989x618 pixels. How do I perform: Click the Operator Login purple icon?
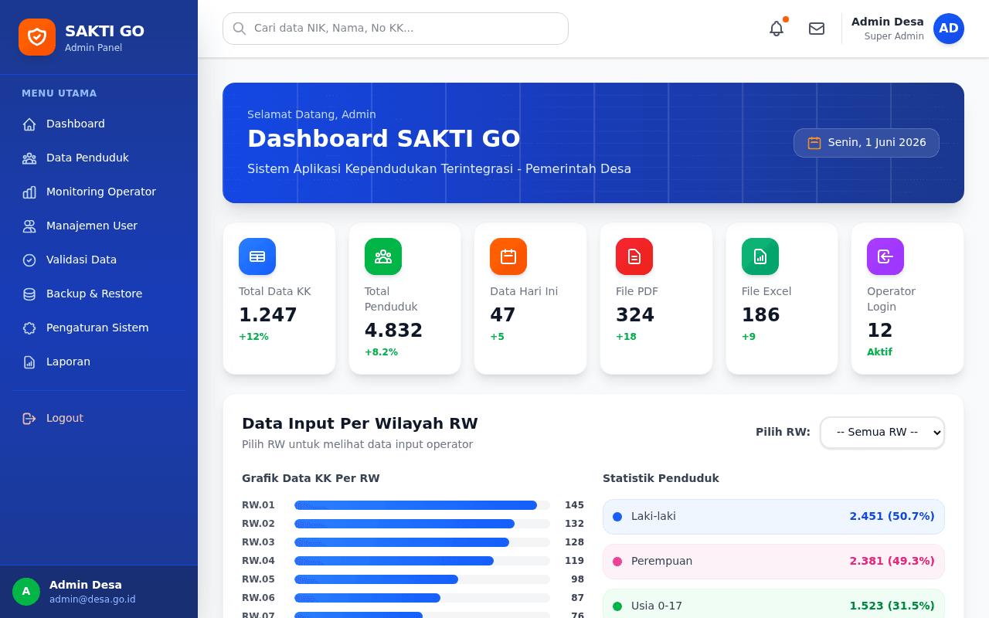tap(885, 256)
